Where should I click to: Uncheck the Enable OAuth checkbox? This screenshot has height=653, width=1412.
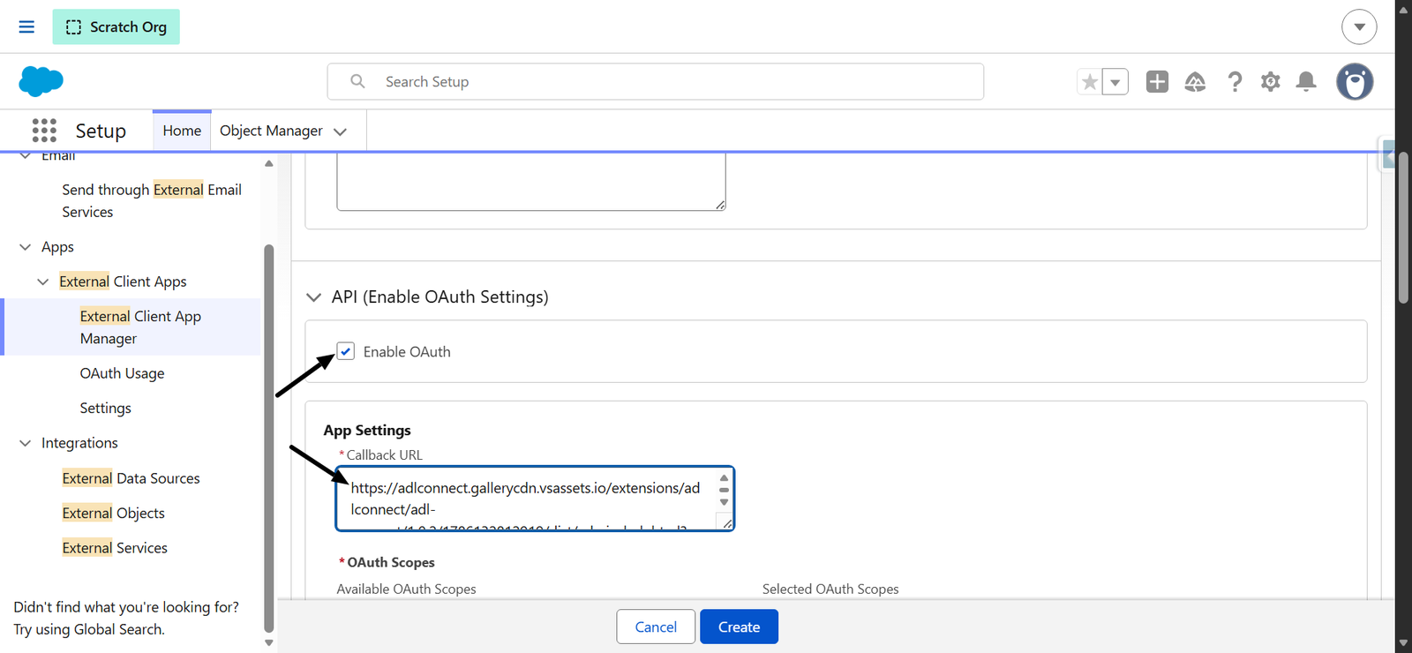[x=346, y=351]
